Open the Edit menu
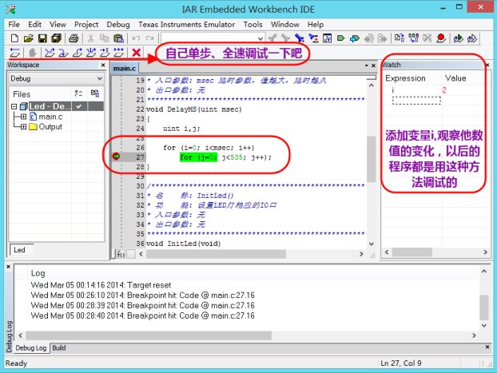Image resolution: width=497 pixels, height=373 pixels. [x=34, y=25]
